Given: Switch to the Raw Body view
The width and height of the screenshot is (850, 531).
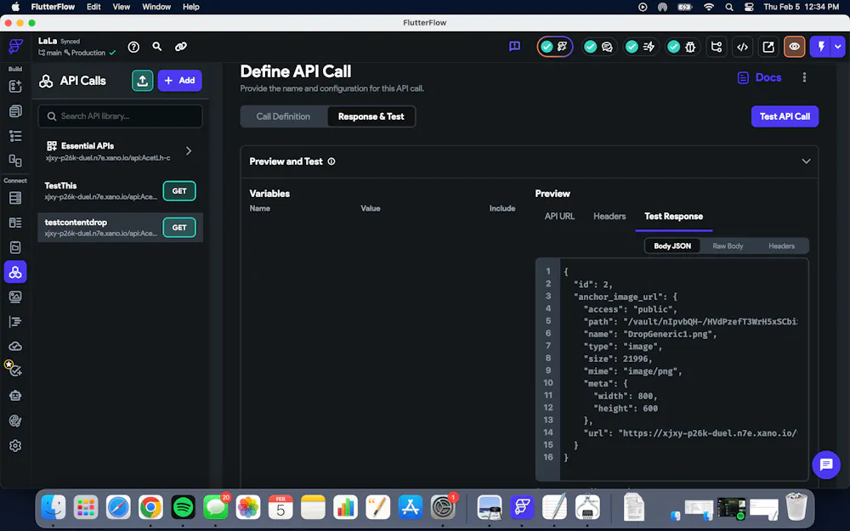Looking at the screenshot, I should (x=728, y=246).
